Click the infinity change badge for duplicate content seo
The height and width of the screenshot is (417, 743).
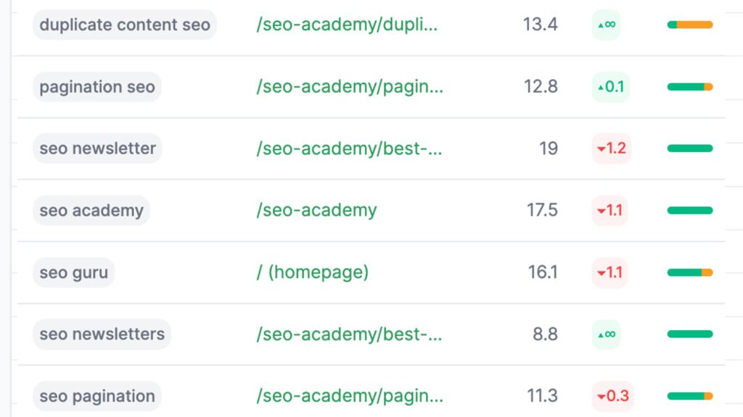pos(606,25)
